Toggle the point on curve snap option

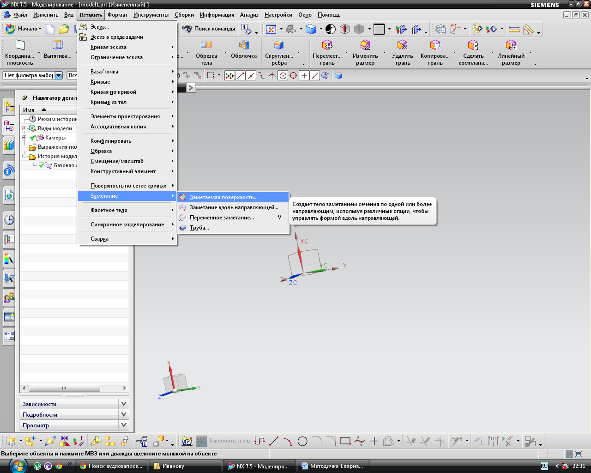[315, 75]
